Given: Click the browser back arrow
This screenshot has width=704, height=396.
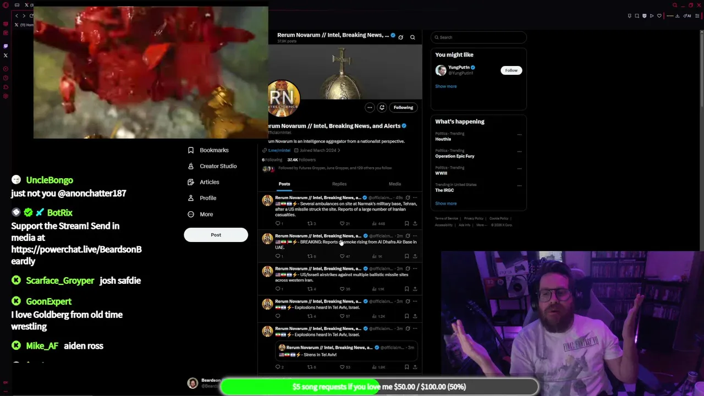Looking at the screenshot, I should pyautogui.click(x=16, y=16).
